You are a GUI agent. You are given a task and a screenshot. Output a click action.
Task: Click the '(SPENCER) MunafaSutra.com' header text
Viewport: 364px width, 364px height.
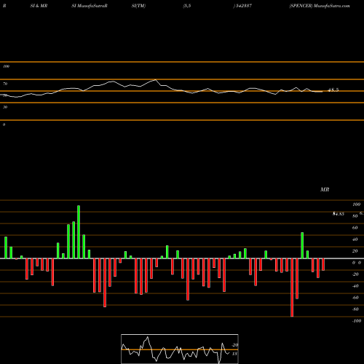320,6
